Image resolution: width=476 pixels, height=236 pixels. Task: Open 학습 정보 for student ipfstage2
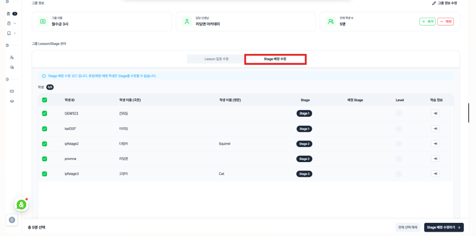(x=435, y=143)
